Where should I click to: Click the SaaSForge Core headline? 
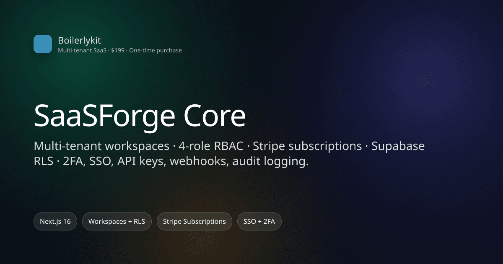point(140,115)
